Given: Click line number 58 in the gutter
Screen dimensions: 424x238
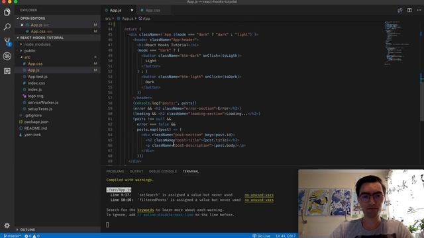Looking at the screenshot, I should click(110, 103).
